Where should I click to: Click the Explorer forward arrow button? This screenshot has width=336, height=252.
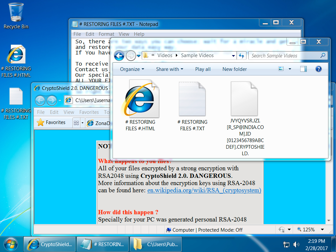(x=131, y=56)
